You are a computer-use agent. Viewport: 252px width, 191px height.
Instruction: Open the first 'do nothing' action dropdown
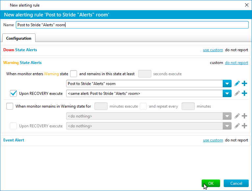pyautogui.click(x=227, y=116)
